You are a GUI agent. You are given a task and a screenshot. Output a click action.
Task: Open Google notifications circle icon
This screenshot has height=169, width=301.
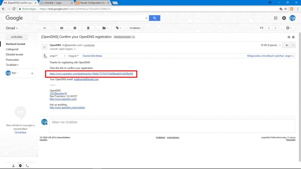click(284, 18)
